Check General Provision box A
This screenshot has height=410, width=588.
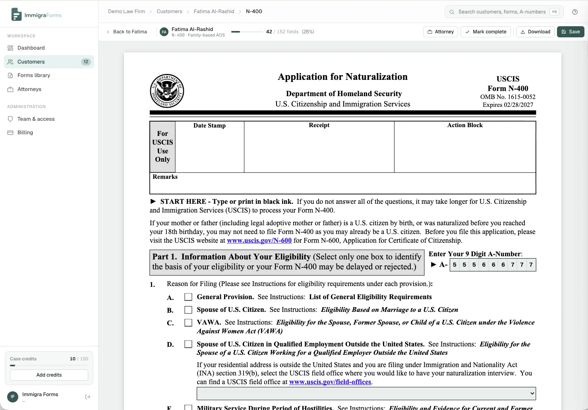click(188, 297)
